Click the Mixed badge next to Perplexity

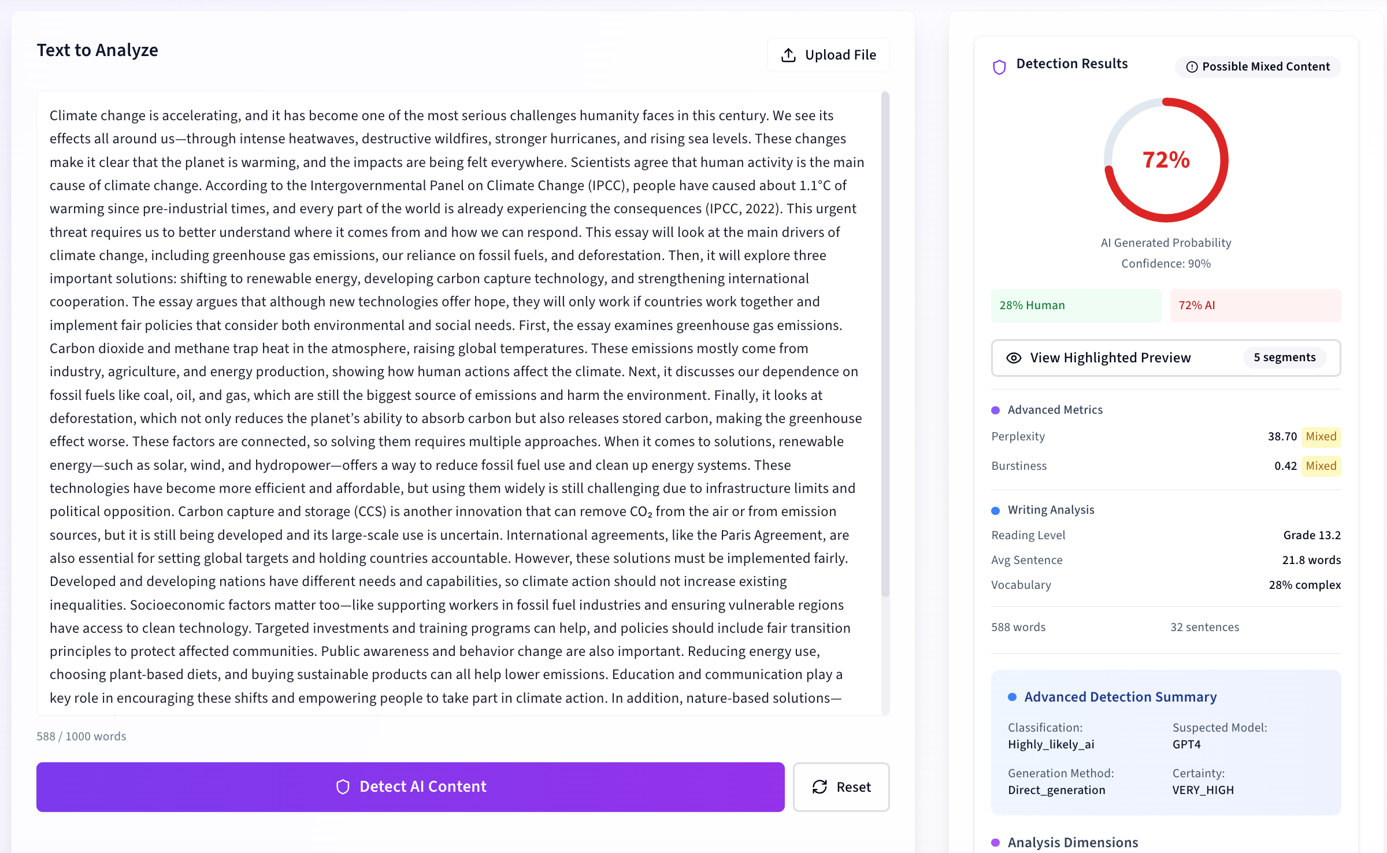pyautogui.click(x=1321, y=436)
